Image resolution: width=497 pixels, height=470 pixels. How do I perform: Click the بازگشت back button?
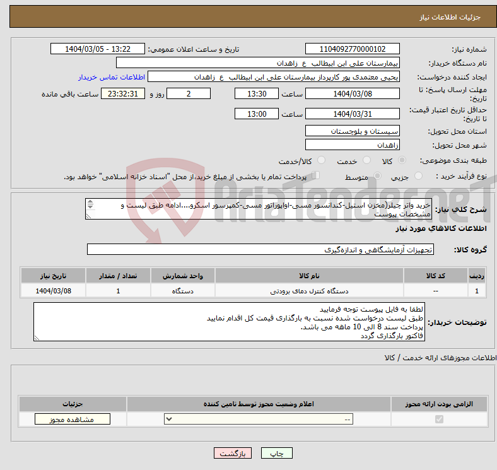click(x=233, y=454)
